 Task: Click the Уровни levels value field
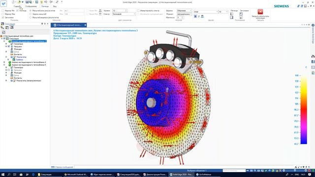point(120,10)
